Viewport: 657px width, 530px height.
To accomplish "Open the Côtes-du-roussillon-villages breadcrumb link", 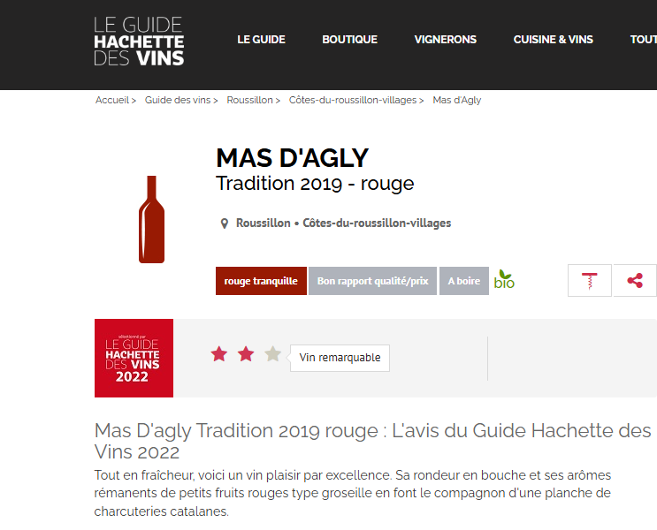I will pyautogui.click(x=353, y=100).
